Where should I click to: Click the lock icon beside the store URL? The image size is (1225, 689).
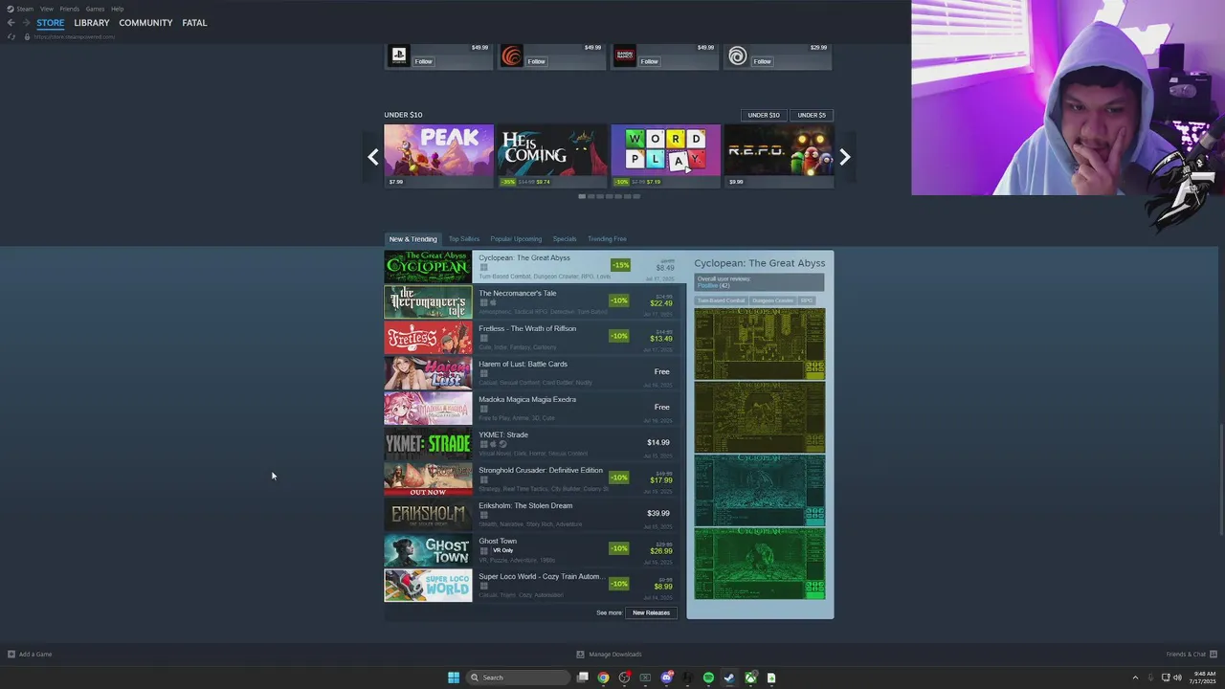(x=27, y=36)
